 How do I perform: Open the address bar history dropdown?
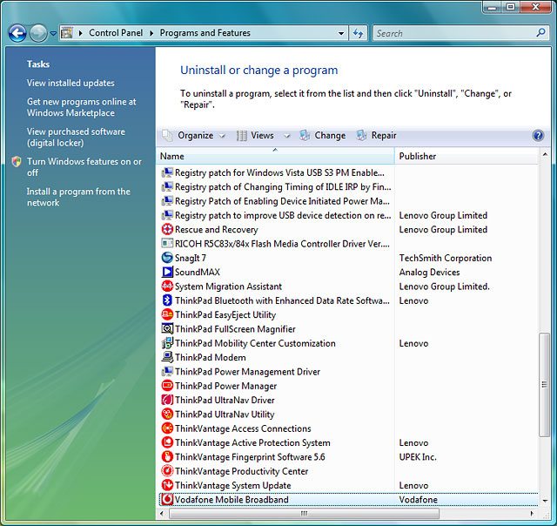coord(340,33)
